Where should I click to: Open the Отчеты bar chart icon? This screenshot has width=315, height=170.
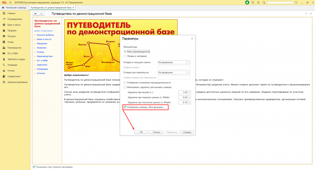(4, 71)
